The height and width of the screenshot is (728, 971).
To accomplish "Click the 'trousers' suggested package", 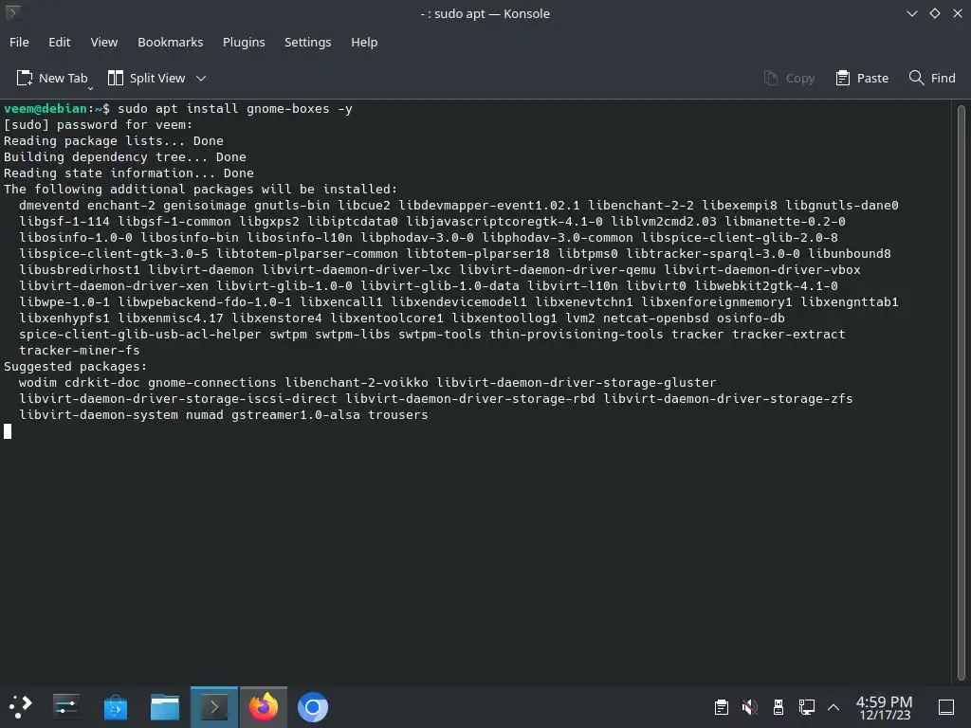I will [398, 415].
